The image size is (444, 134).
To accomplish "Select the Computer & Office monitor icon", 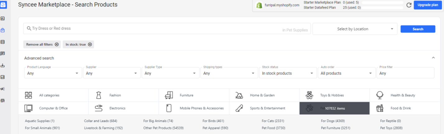I will [29, 108].
